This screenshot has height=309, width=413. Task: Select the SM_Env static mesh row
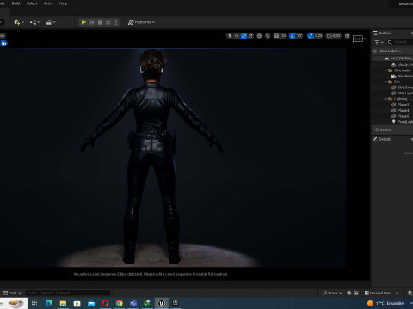[x=392, y=88]
